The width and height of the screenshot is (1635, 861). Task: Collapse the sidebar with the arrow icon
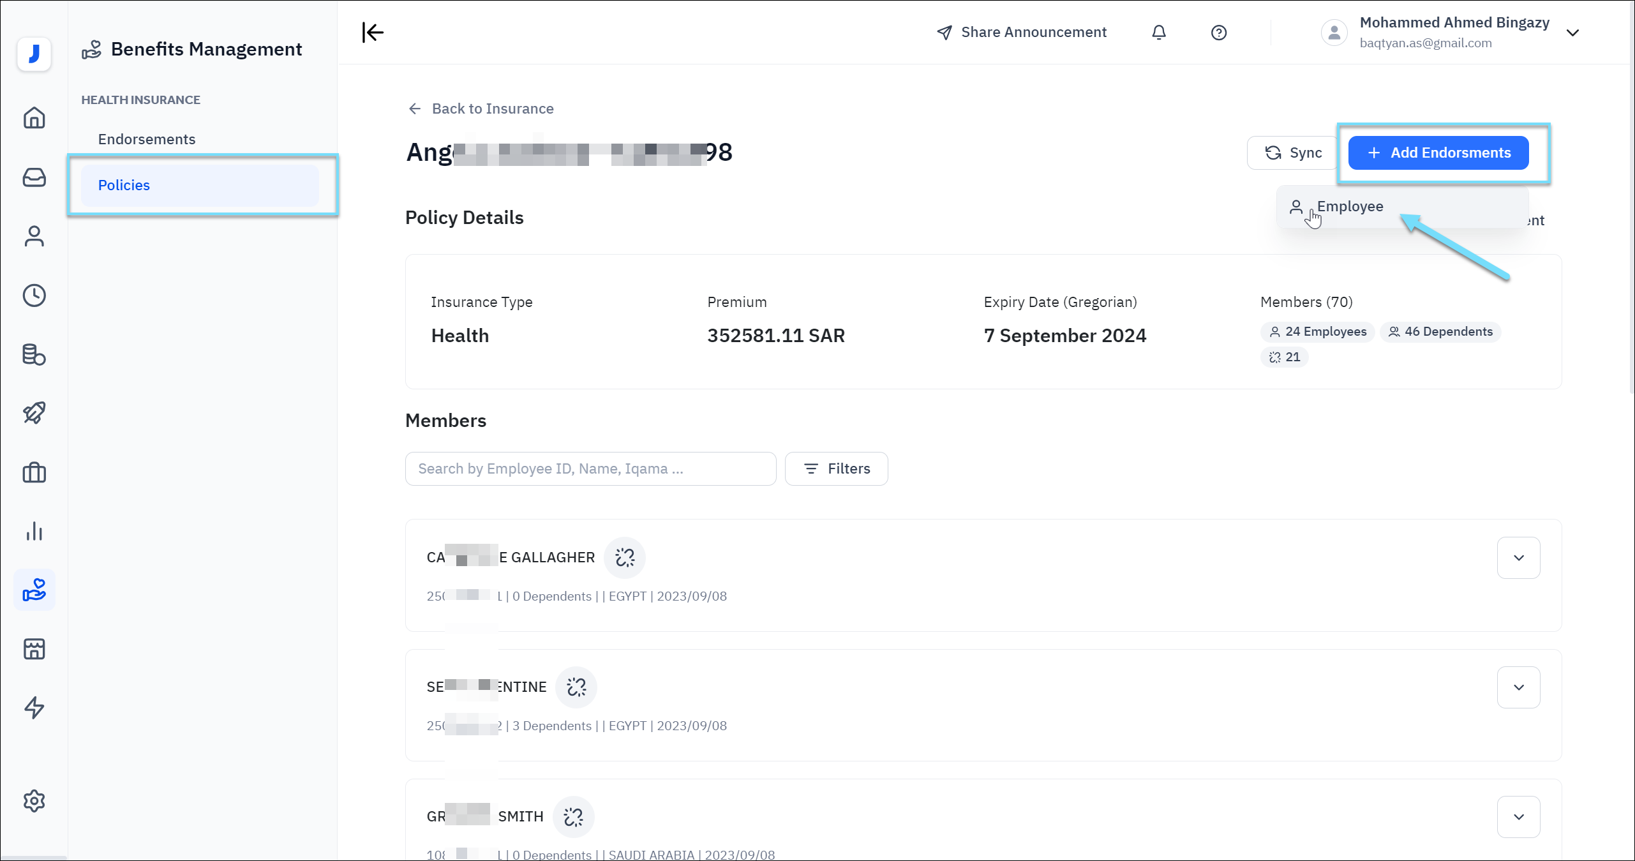(373, 33)
